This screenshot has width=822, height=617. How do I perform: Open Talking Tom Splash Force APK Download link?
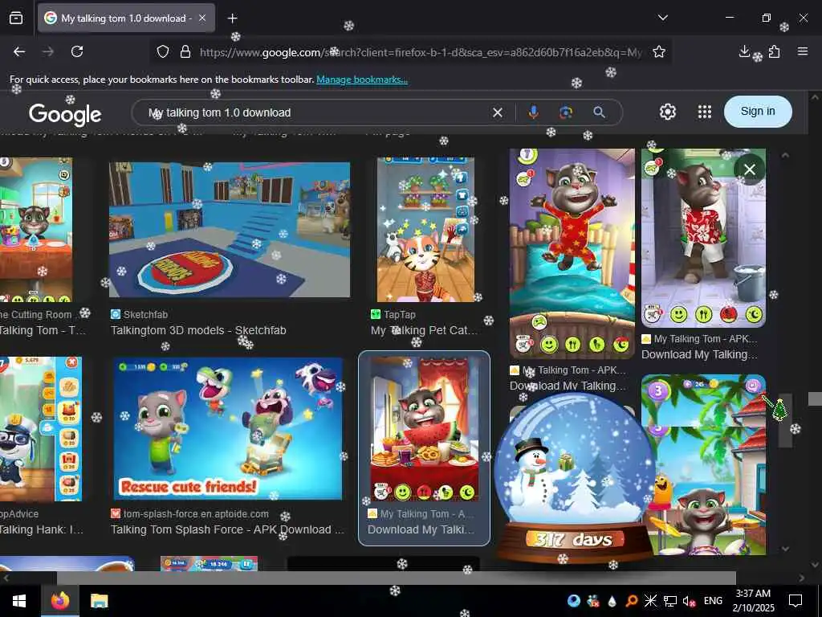[227, 530]
